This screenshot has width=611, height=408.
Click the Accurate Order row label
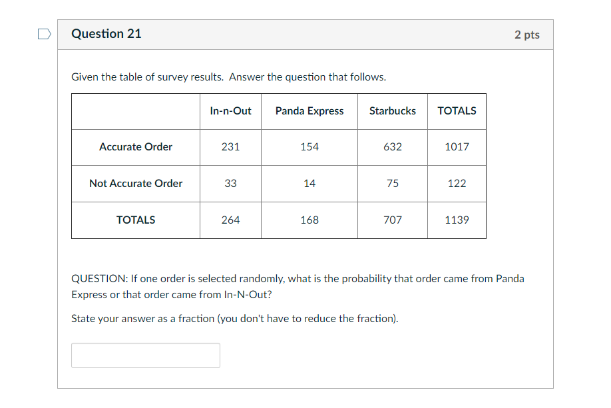[x=135, y=147]
